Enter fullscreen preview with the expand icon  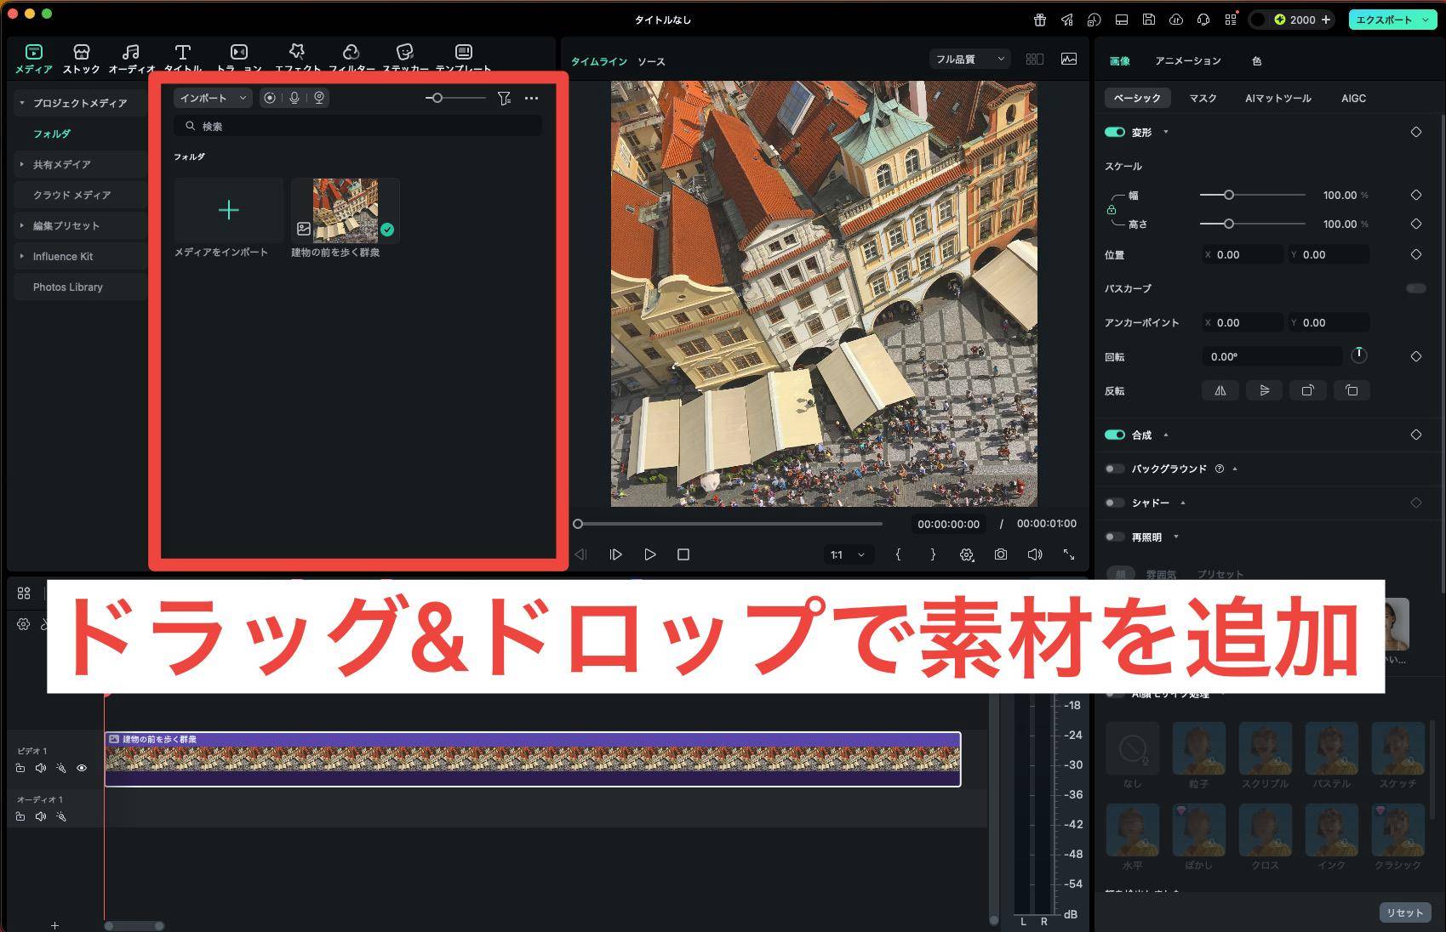pos(1069,554)
